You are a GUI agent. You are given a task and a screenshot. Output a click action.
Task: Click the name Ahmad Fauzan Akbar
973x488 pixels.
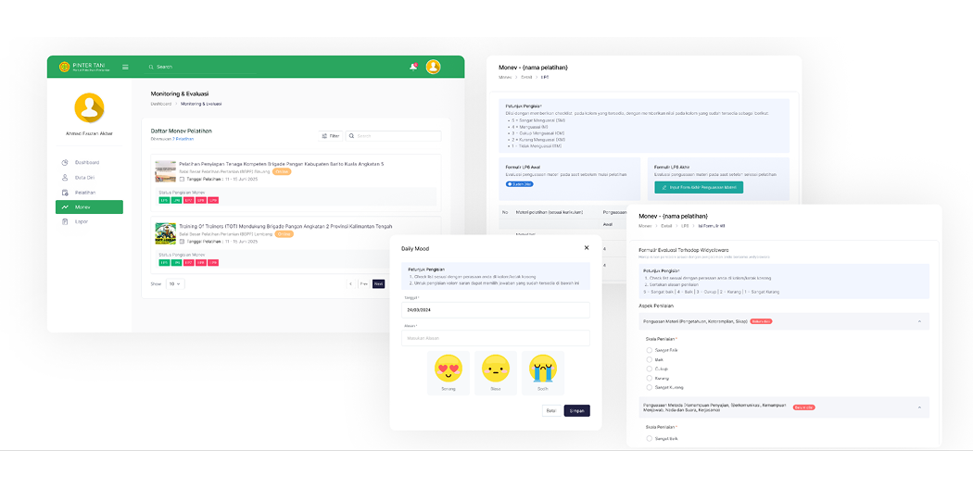click(89, 134)
